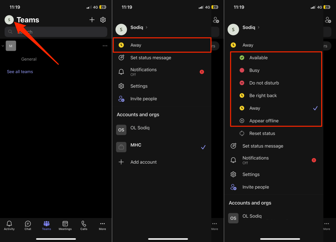Tap the plus icon in Teams header

(x=92, y=20)
